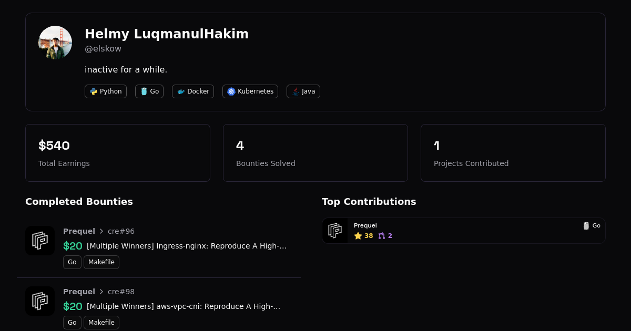Image resolution: width=631 pixels, height=331 pixels.
Task: Click the Java skill icon
Action: tap(296, 91)
